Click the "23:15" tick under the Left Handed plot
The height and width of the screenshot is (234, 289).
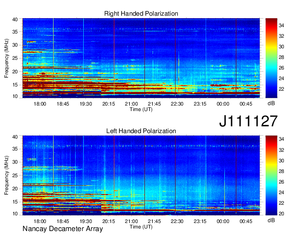point(200,221)
